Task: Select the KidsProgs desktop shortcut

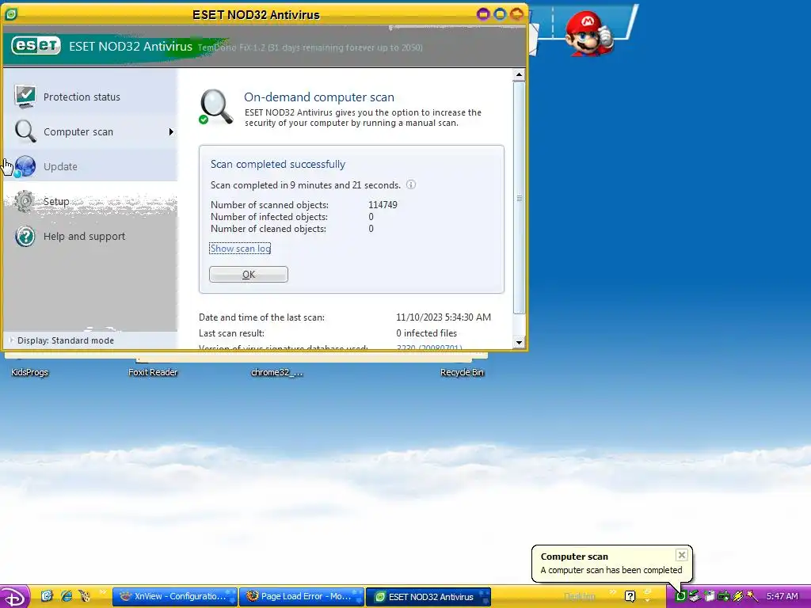Action: pos(29,372)
